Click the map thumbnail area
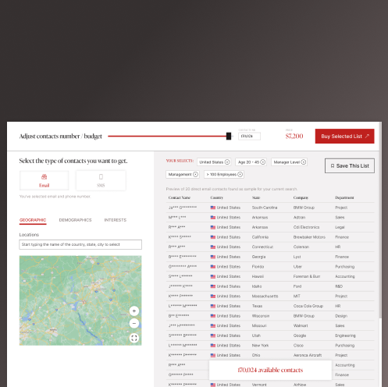Image resolution: width=388 pixels, height=387 pixels. pyautogui.click(x=80, y=300)
